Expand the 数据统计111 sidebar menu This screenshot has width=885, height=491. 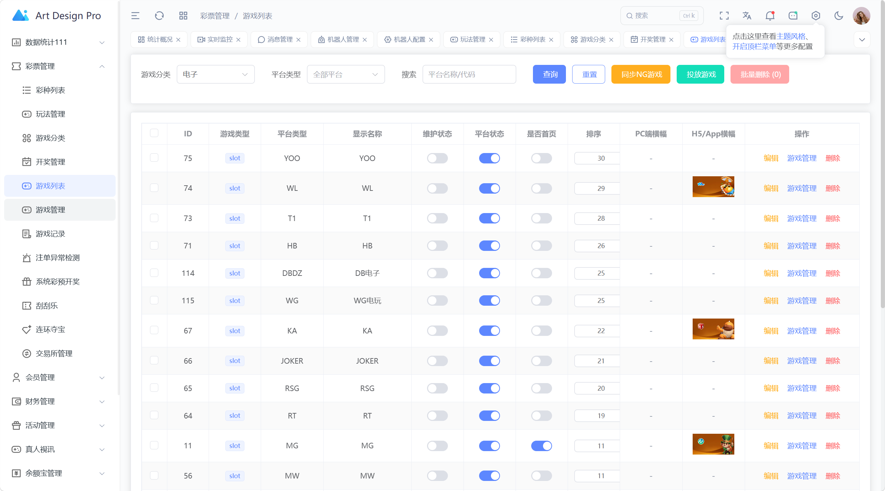coord(60,42)
